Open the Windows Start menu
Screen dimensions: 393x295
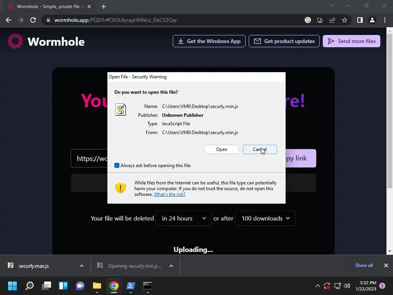[x=12, y=286]
